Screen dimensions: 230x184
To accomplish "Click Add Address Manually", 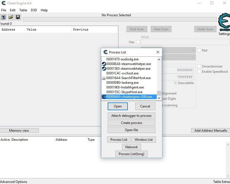I will point(211,131).
